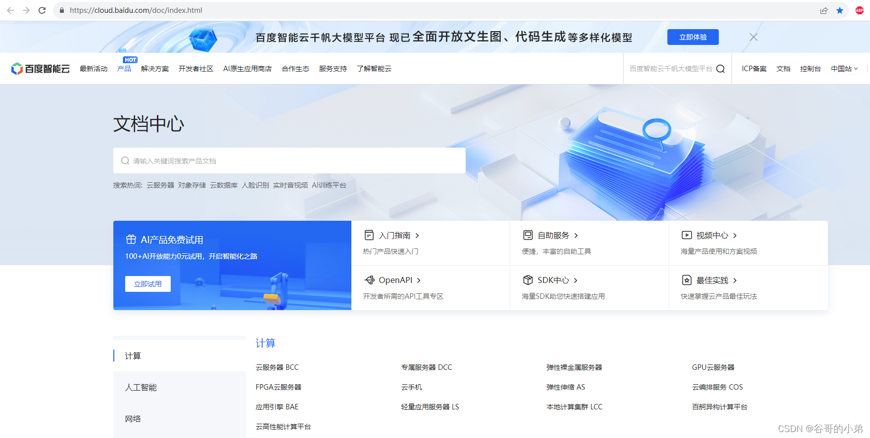
Task: Click the magnifier icon in document search box
Action: coord(125,160)
